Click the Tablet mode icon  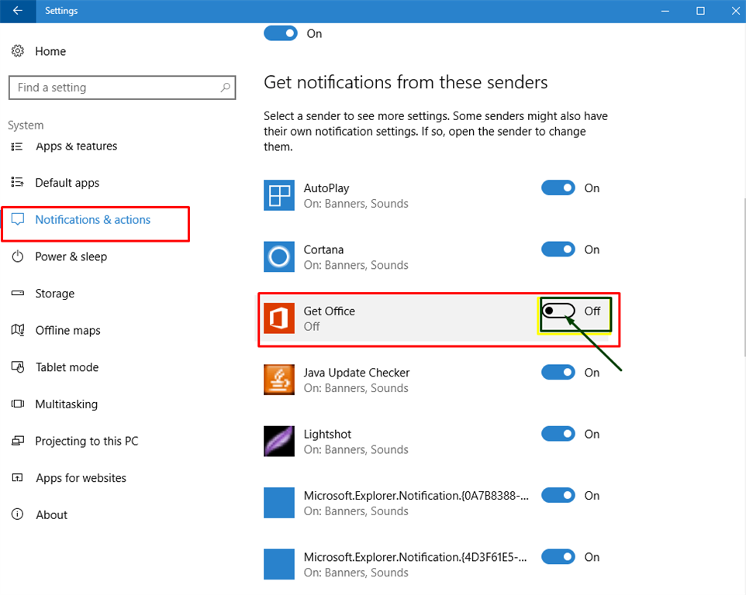(x=18, y=367)
